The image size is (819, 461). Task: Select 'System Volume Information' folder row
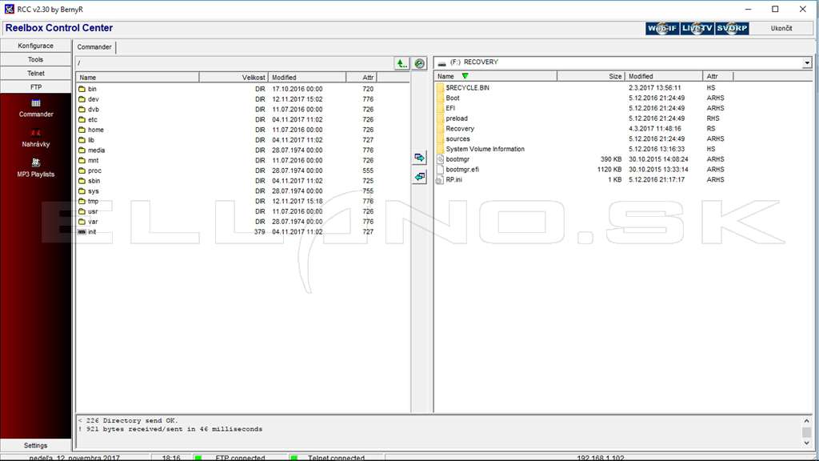[623, 149]
